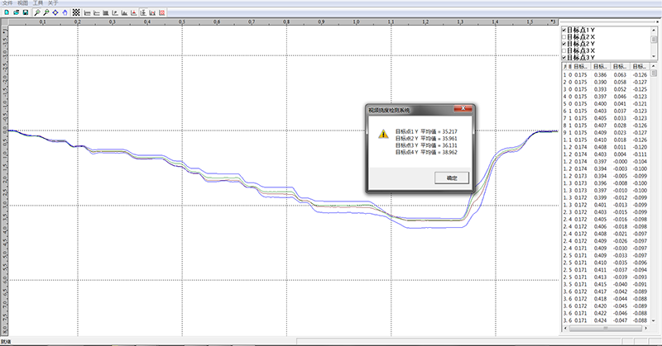
Task: Click the 就绪 status bar text
Action: click(6, 342)
